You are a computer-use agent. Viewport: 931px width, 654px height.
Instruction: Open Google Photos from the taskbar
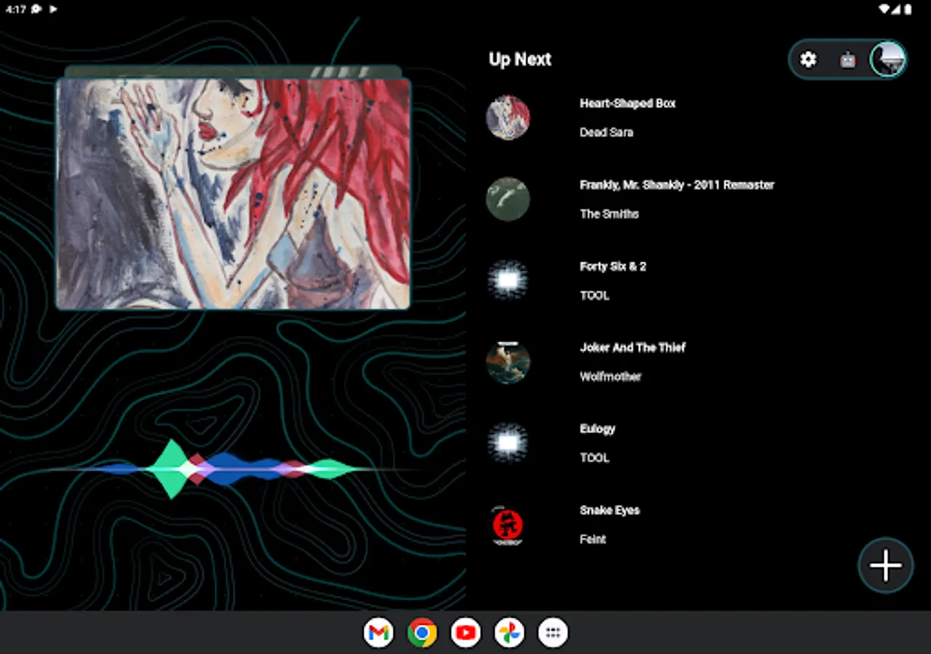coord(509,633)
